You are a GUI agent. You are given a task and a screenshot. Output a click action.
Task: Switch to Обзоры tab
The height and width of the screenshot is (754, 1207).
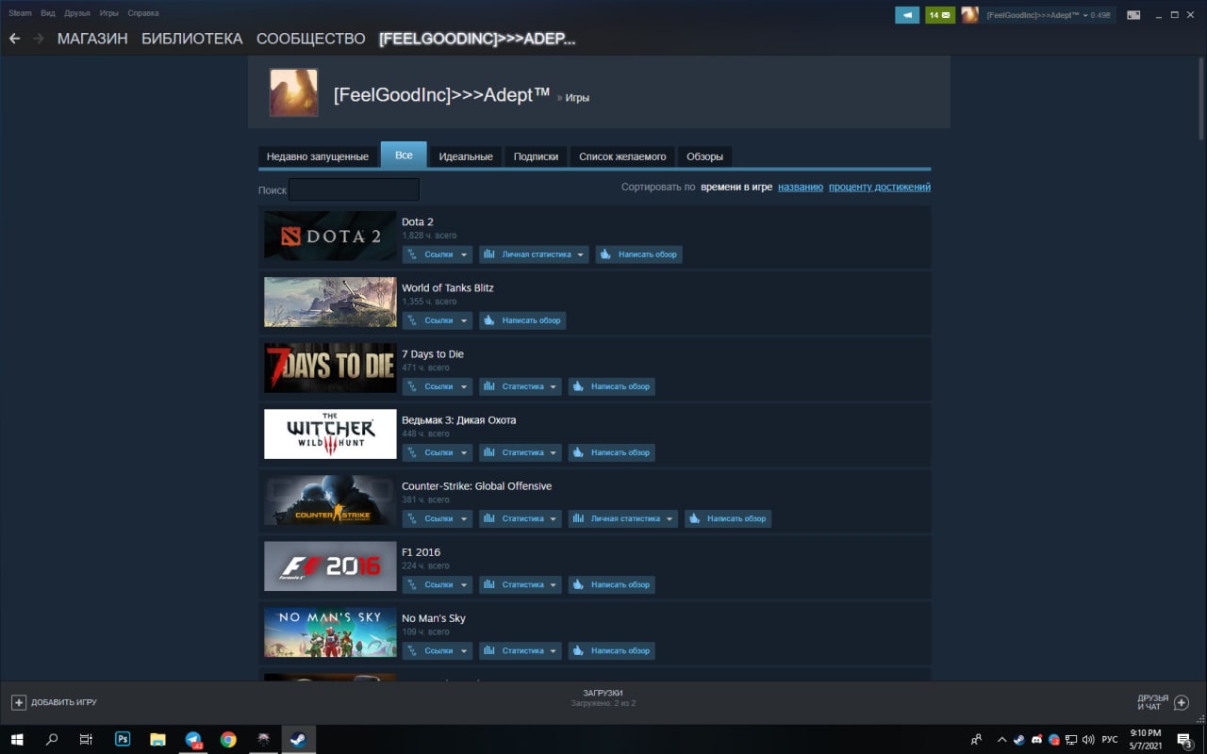704,156
